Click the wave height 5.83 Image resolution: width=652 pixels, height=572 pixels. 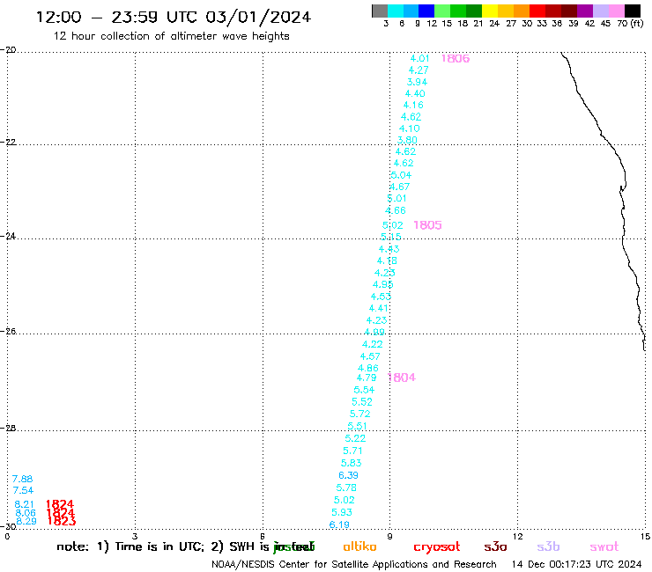tap(352, 463)
